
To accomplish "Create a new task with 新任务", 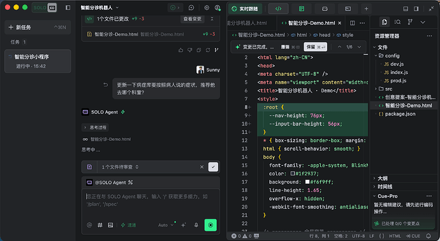I will (38, 27).
